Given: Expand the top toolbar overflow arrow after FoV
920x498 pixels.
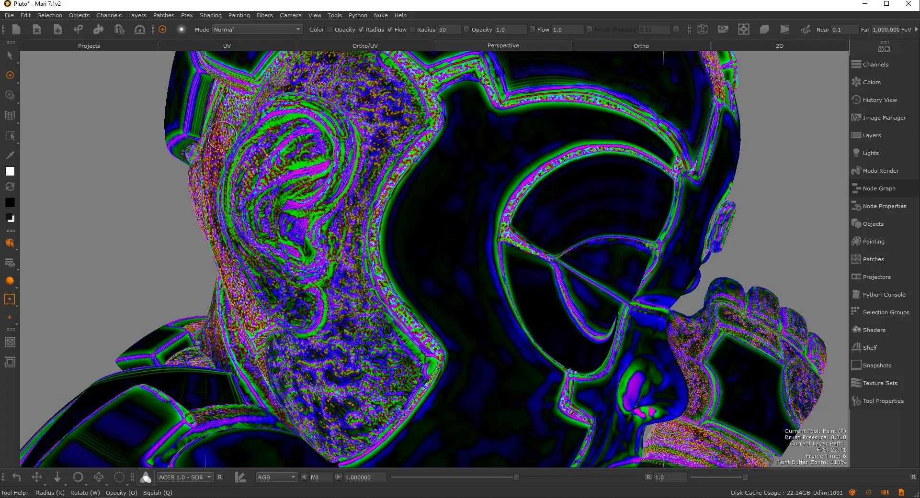Looking at the screenshot, I should coord(916,29).
